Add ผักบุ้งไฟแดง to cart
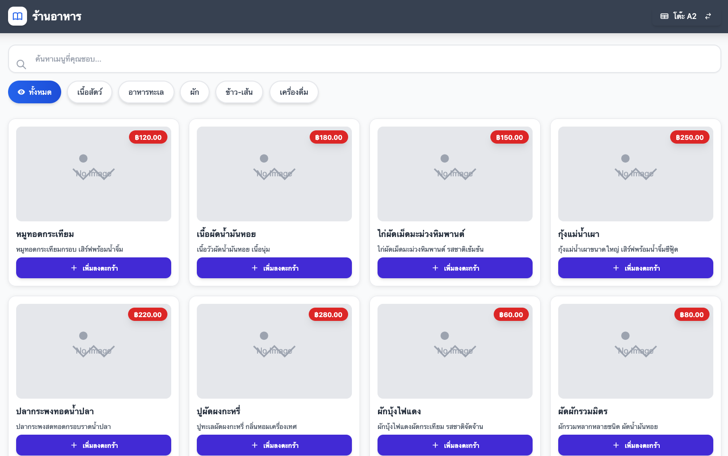The height and width of the screenshot is (456, 728). pos(455,445)
